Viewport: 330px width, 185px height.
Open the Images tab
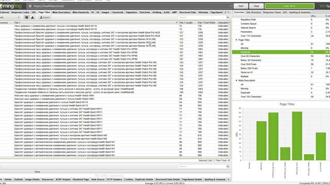click(105, 12)
